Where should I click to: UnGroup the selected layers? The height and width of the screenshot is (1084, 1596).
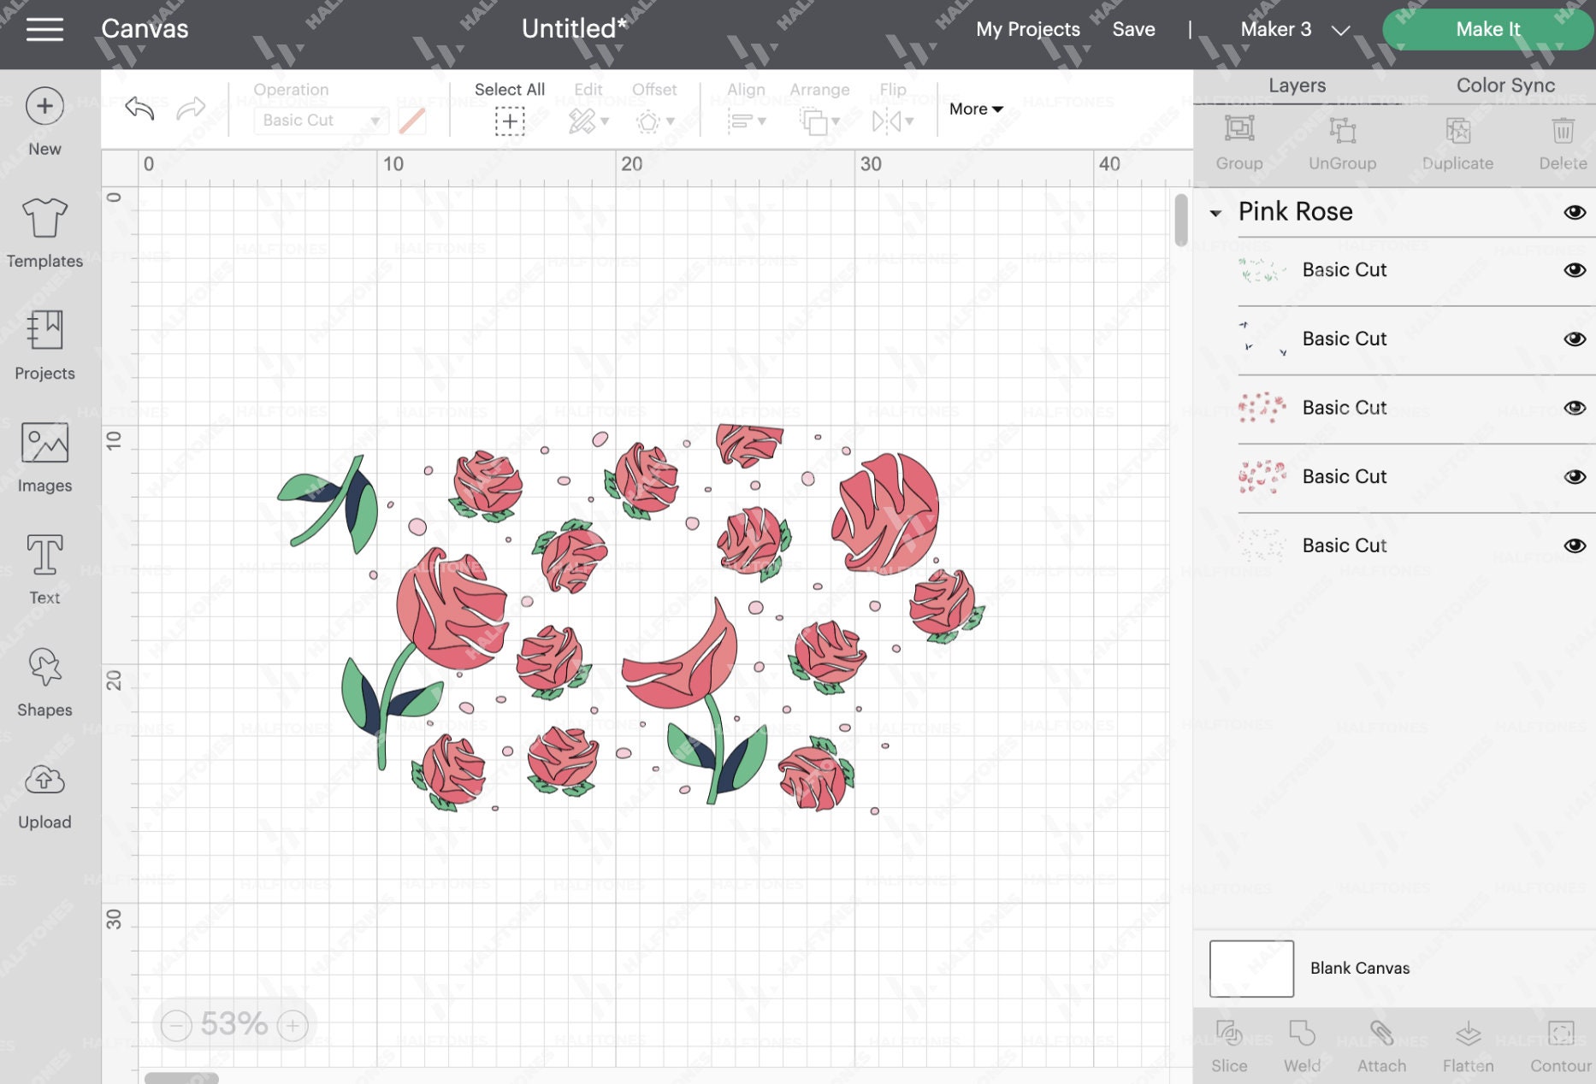point(1342,143)
